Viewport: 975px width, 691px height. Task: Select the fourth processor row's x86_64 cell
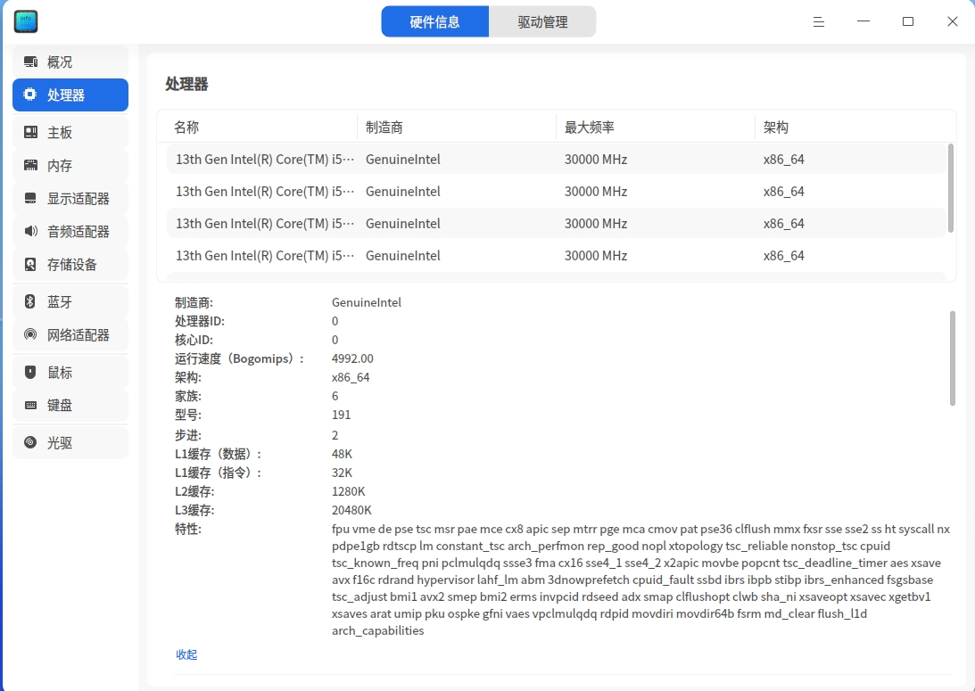click(784, 256)
